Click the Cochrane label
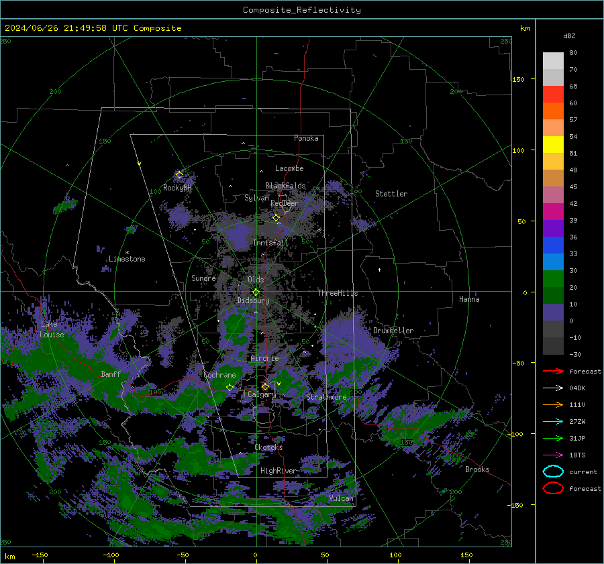Viewport: 604px width, 564px height. click(219, 375)
